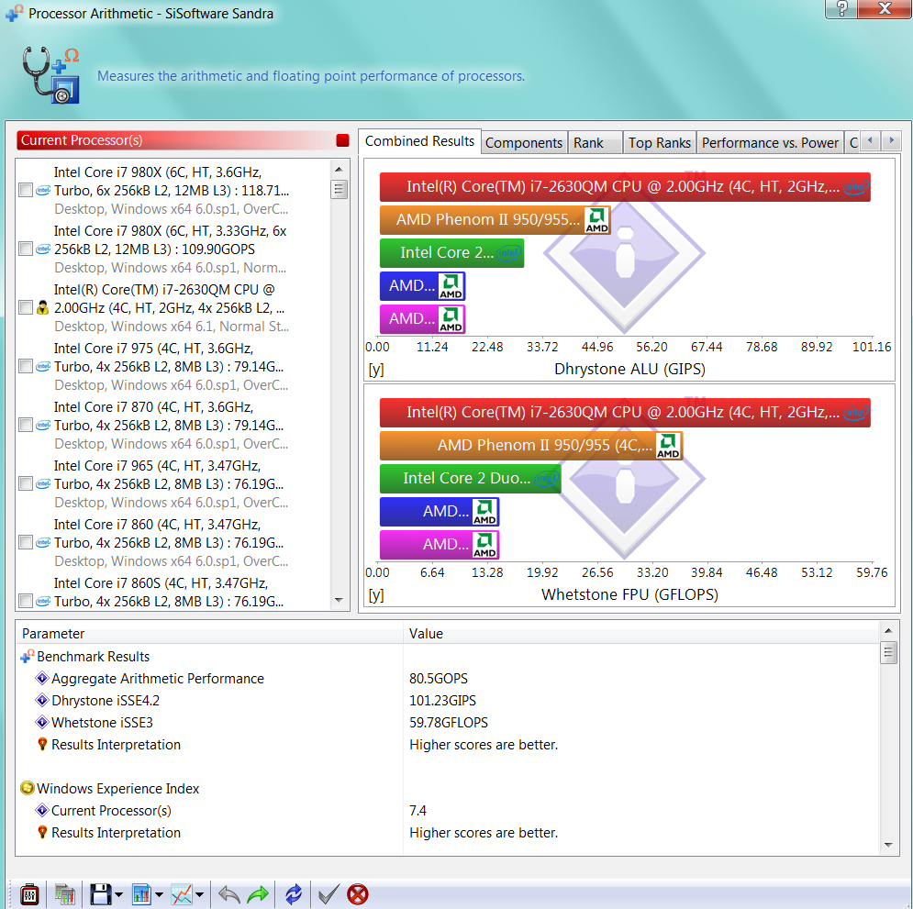Click the red Current Processor color square
The image size is (913, 909).
point(343,140)
